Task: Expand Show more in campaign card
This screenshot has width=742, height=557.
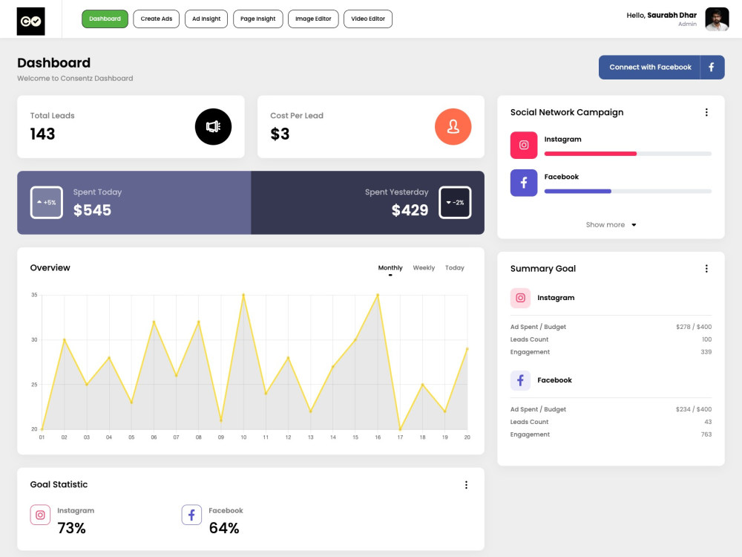Action: [611, 225]
